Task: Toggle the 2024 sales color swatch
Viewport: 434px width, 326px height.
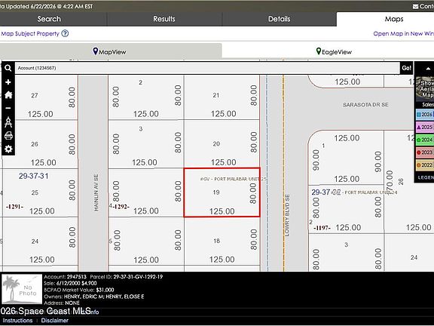Action: [x=425, y=140]
